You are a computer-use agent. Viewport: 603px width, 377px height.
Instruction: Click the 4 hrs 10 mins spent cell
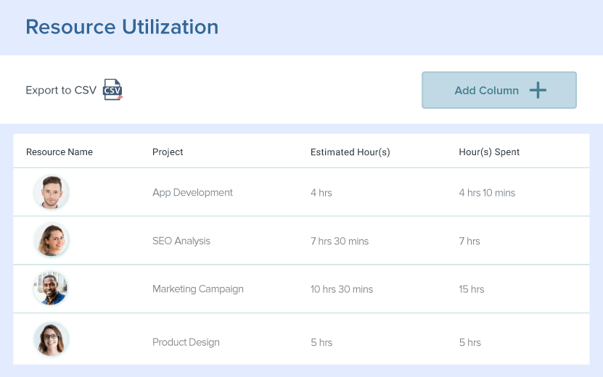(x=487, y=193)
